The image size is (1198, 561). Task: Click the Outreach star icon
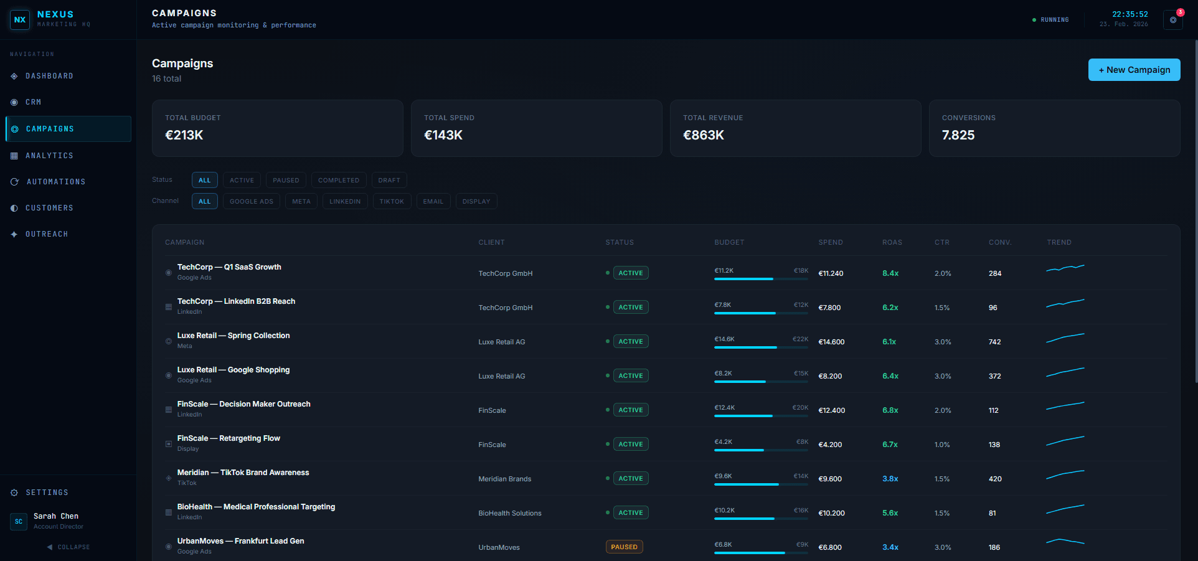coord(14,234)
